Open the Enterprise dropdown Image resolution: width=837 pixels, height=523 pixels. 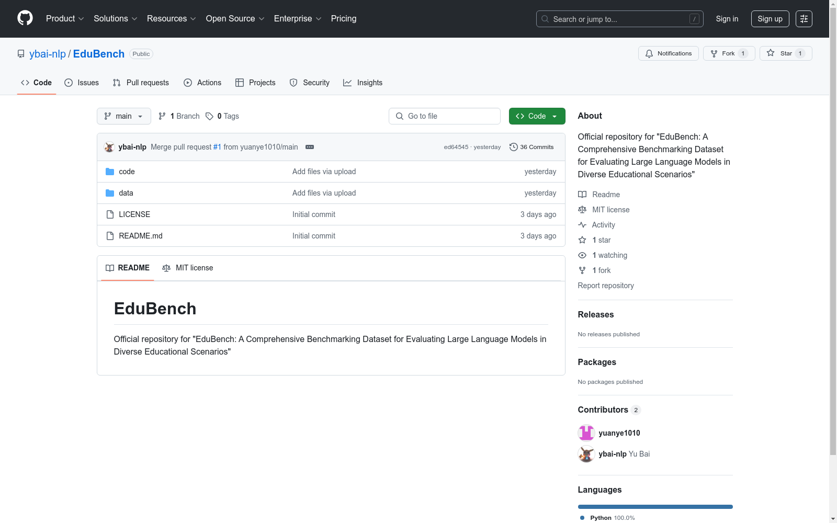coord(298,19)
